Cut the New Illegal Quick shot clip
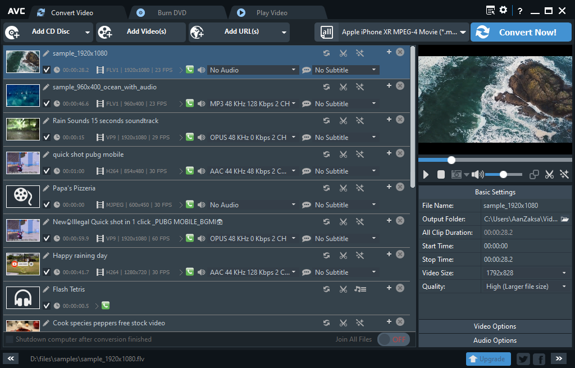The height and width of the screenshot is (368, 575). [x=343, y=222]
